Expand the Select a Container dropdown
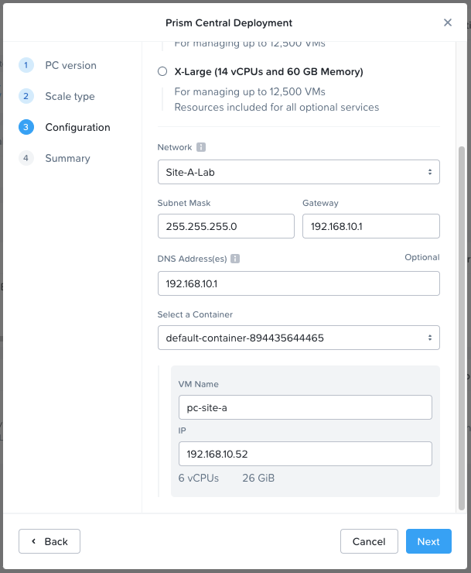471x573 pixels. [x=298, y=338]
